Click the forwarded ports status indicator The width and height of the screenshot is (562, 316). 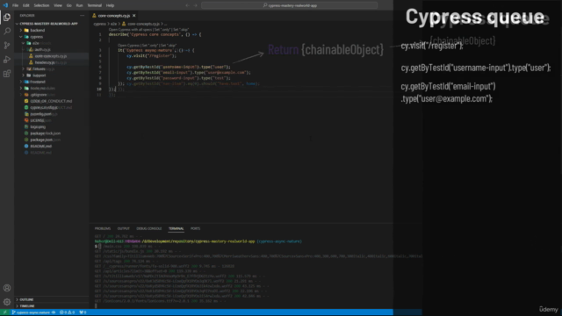point(83,312)
